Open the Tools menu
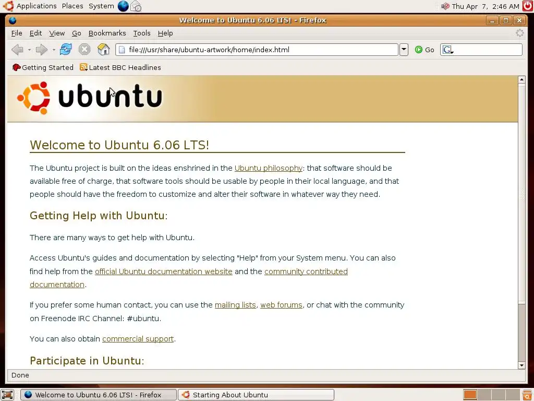The height and width of the screenshot is (401, 534). click(142, 33)
